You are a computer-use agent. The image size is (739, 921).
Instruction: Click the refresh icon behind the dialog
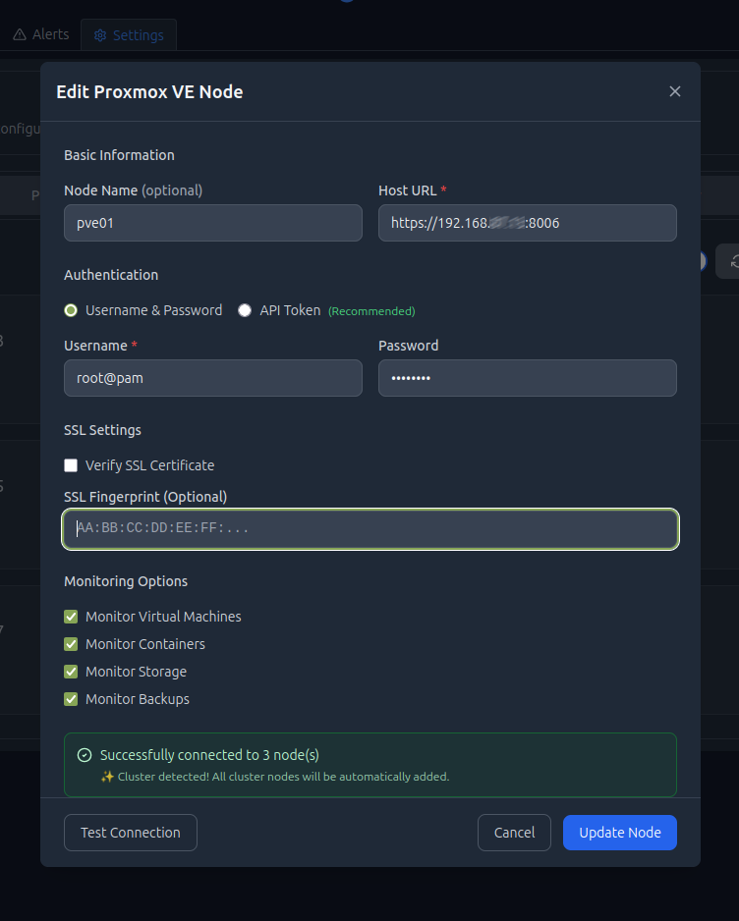[x=732, y=261]
